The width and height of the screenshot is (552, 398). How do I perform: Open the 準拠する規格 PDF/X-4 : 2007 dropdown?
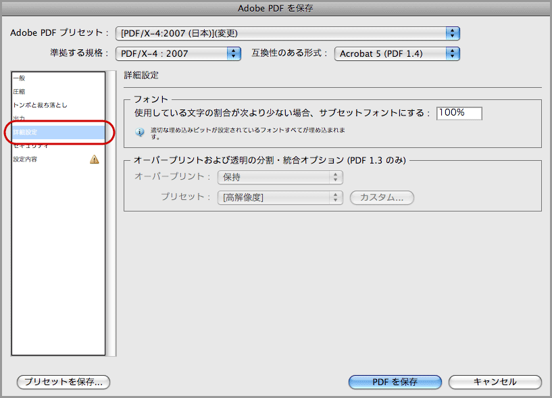178,53
